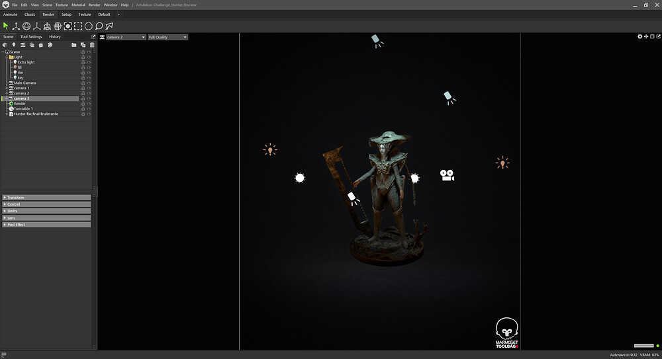
Task: Hide the Turntable 1 object
Action: (x=89, y=109)
